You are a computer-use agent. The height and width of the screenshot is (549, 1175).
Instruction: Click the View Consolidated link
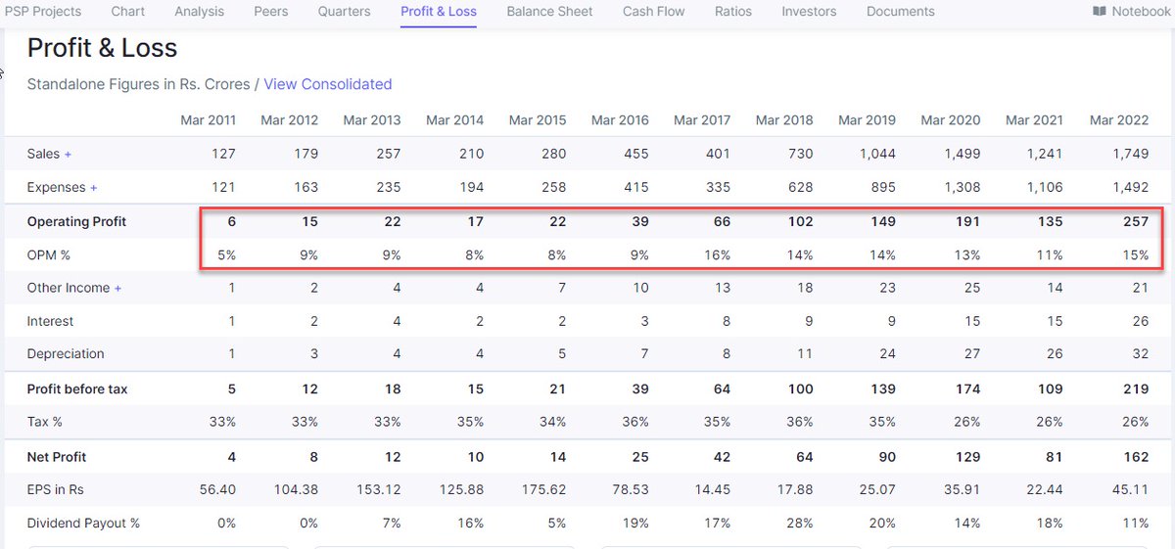point(328,84)
